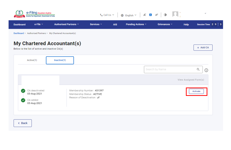
Task: Select the Inactive(1) tab
Action: coord(60,60)
